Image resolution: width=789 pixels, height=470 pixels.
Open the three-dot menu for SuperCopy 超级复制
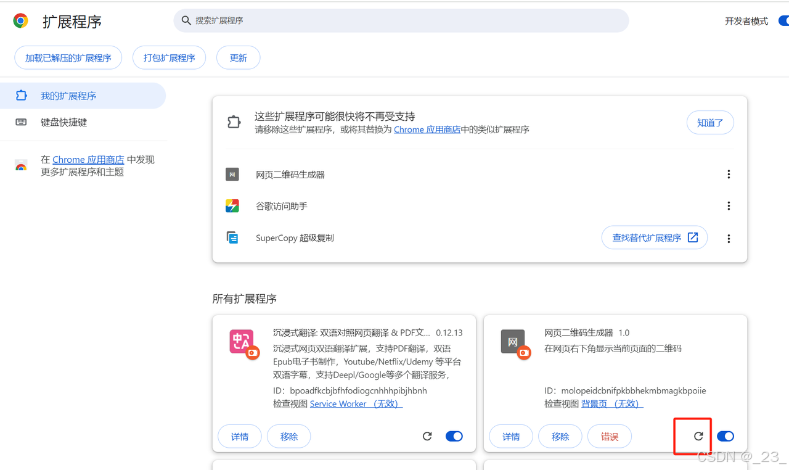click(x=729, y=237)
